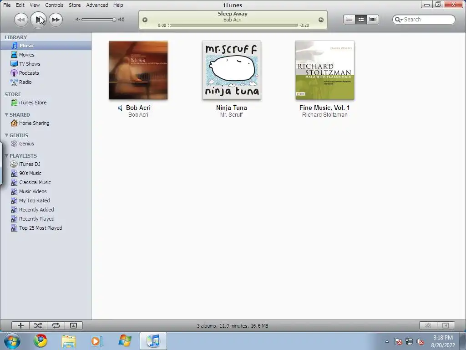Screen dimensions: 466x350
Task: Toggle the Genius sidebar arrow button
Action: [x=446, y=325]
